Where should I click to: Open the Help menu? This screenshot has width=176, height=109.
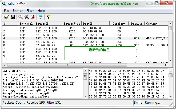(x=41, y=11)
